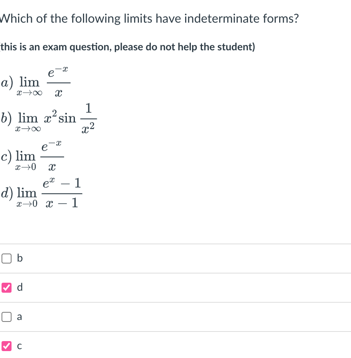Image resolution: width=351 pixels, height=358 pixels.
Task: Toggle the pink checkmark beside d
Action: pos(6,288)
